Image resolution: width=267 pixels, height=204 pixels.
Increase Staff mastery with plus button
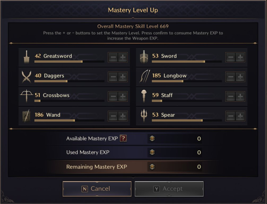click(x=240, y=96)
